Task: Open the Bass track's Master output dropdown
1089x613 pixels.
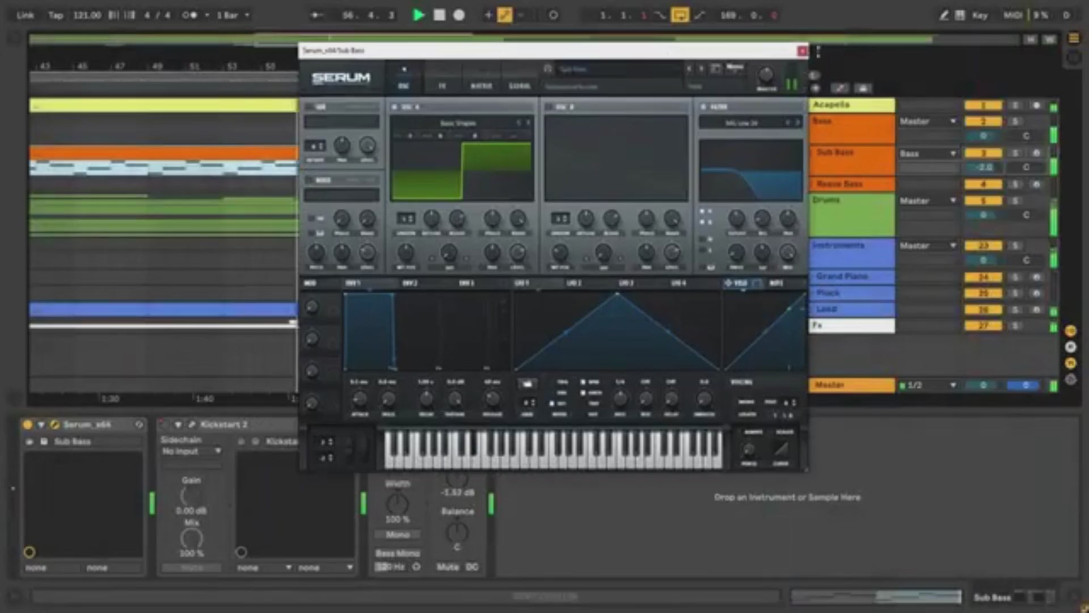Action: pyautogui.click(x=928, y=121)
